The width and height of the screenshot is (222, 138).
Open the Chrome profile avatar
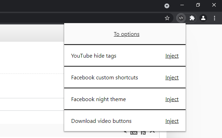[x=203, y=18]
